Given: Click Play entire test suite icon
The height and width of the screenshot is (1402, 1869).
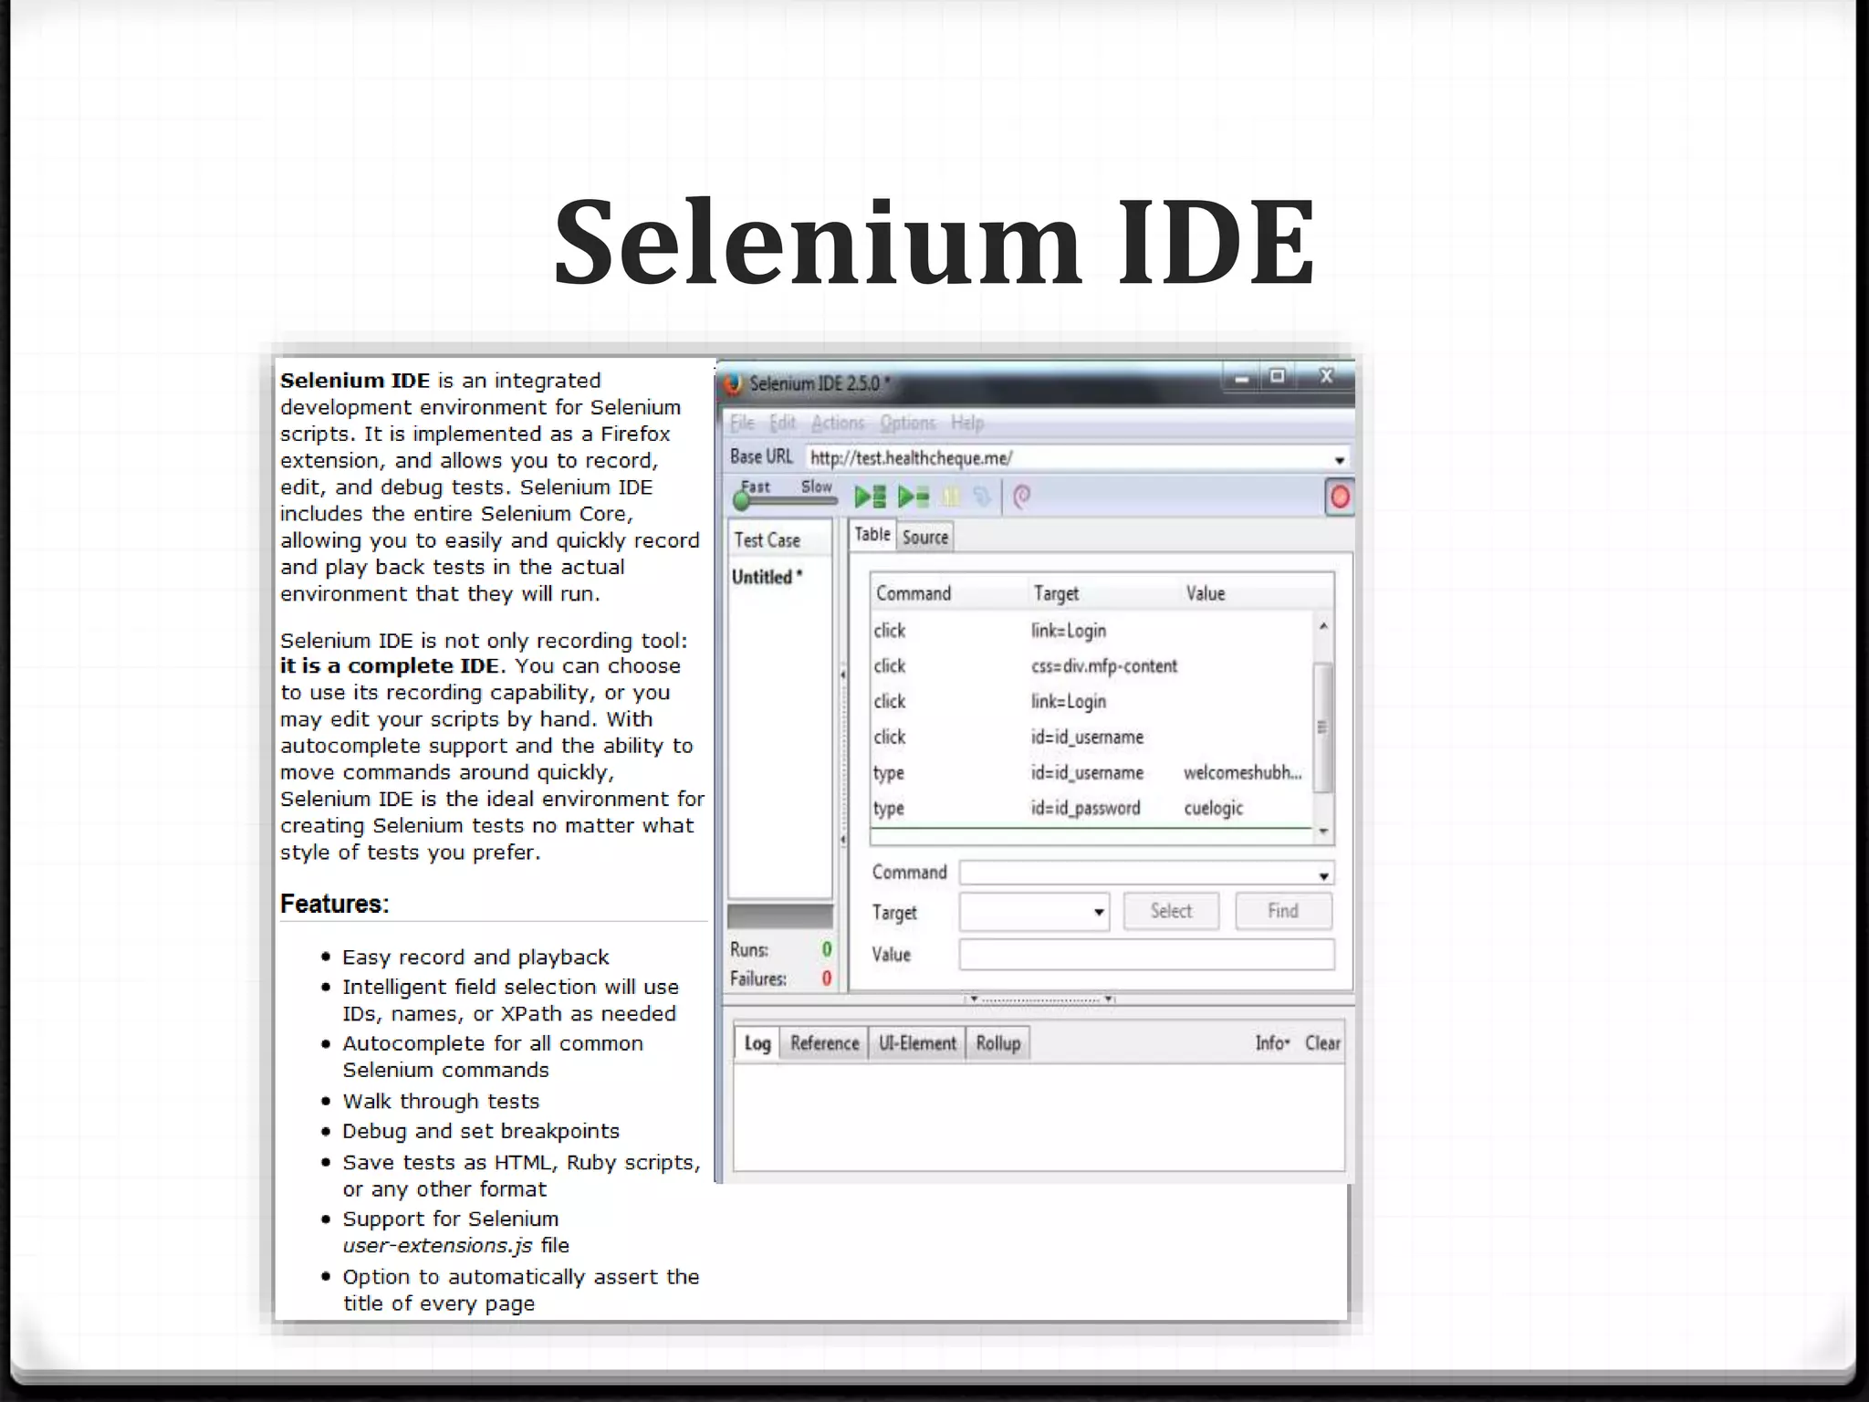Looking at the screenshot, I should [x=869, y=497].
